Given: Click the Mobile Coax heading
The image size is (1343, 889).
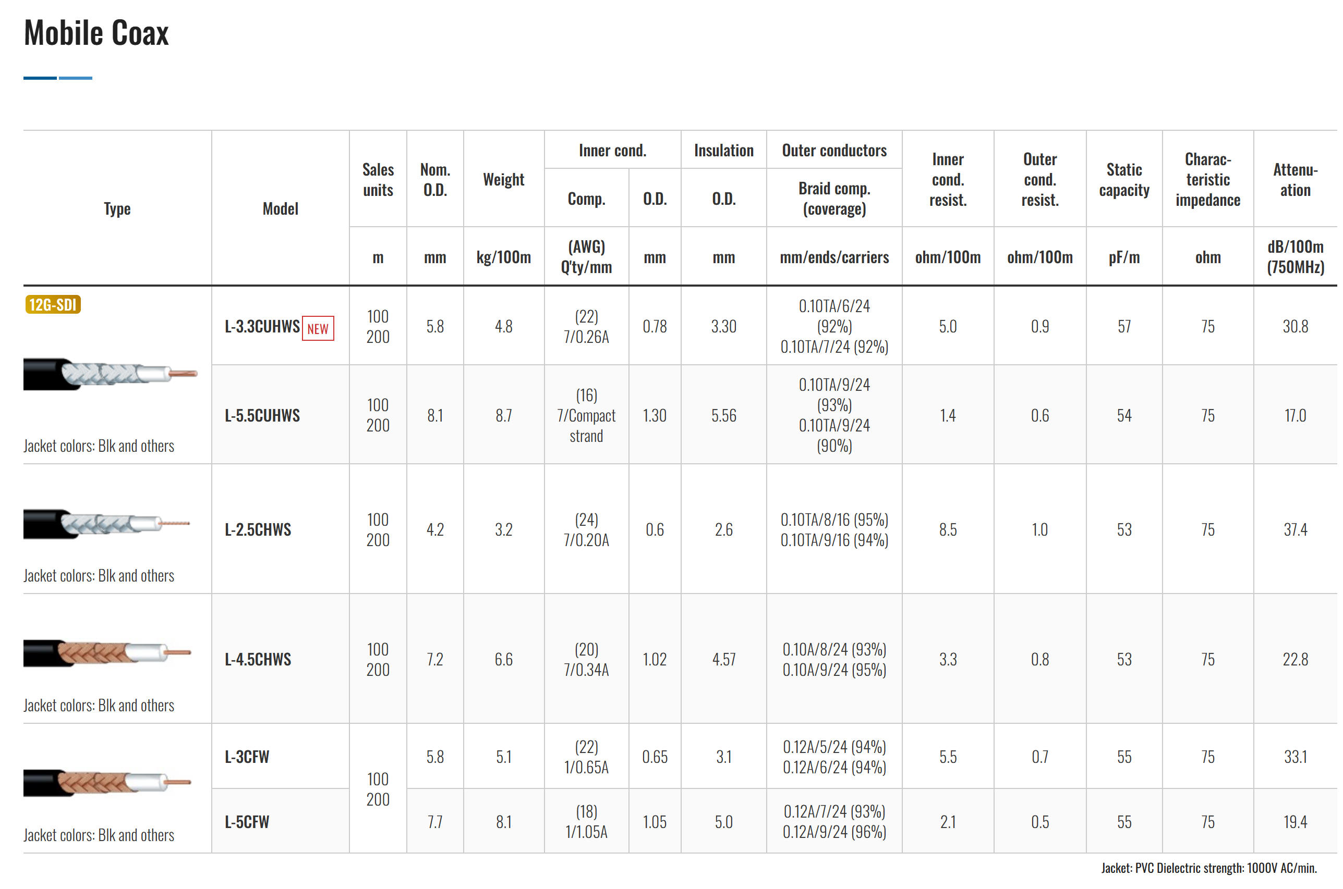Looking at the screenshot, I should click(96, 33).
